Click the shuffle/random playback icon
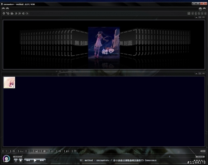 click(16, 160)
